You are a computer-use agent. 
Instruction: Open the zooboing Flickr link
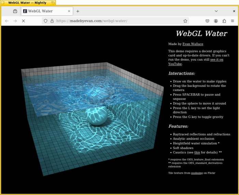point(196,173)
